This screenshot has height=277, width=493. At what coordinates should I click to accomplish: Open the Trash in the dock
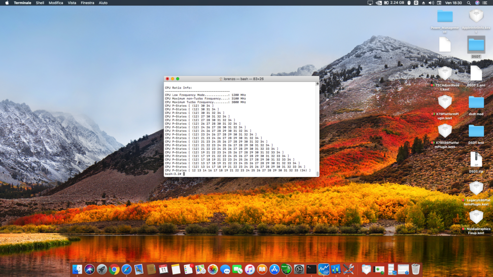click(416, 269)
